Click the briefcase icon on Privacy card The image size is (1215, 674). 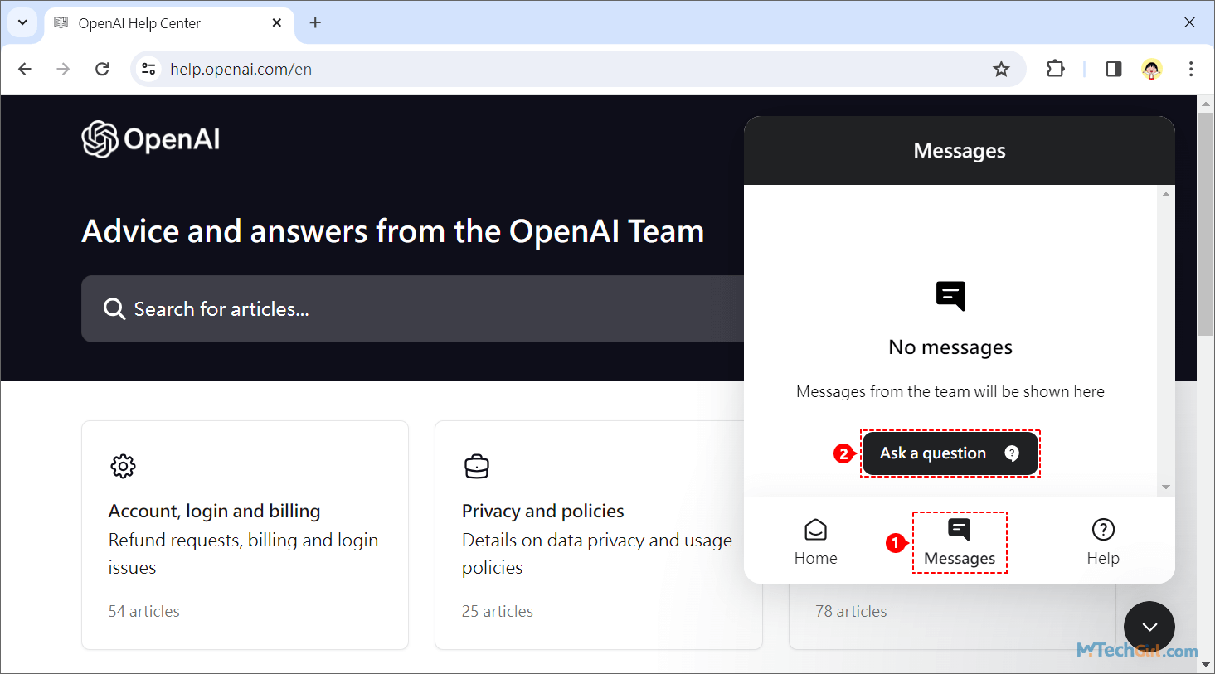[477, 467]
